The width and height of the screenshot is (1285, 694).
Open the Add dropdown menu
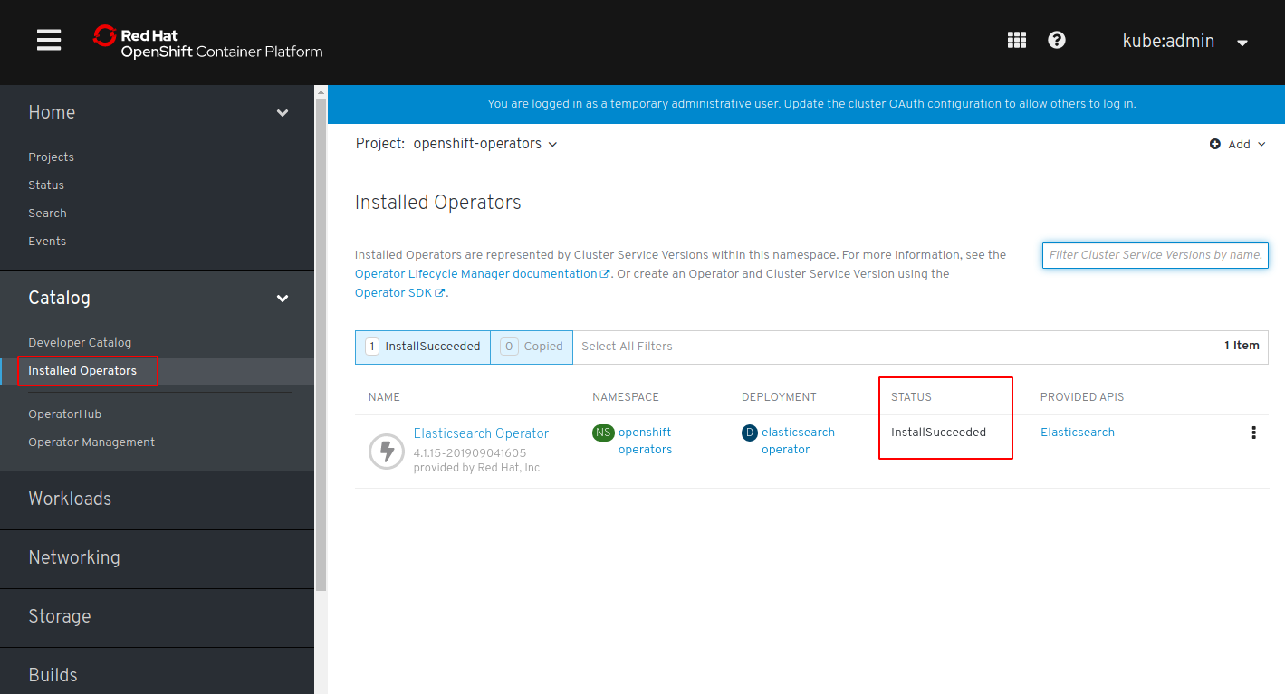click(x=1238, y=145)
